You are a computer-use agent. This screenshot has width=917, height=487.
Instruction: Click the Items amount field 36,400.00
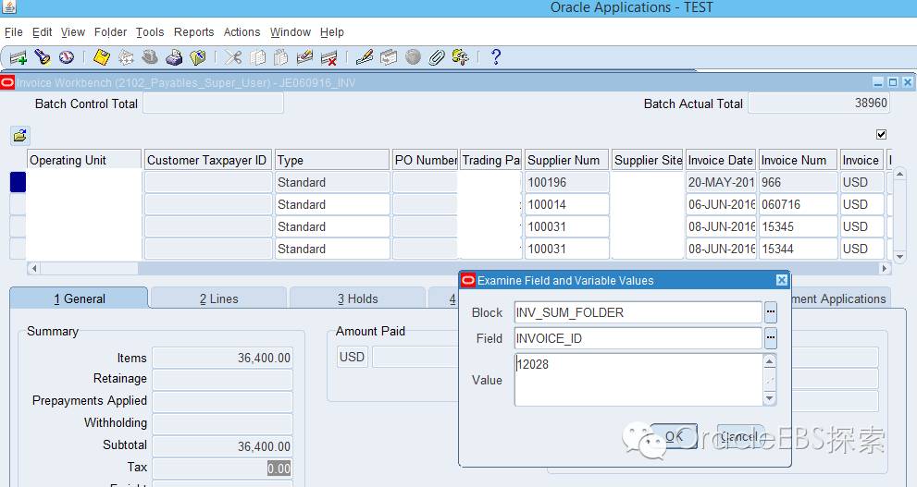tap(222, 358)
